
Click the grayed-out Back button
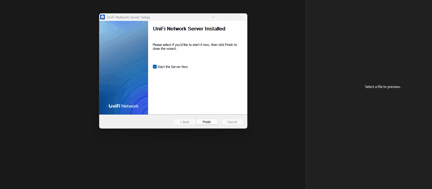pyautogui.click(x=184, y=122)
